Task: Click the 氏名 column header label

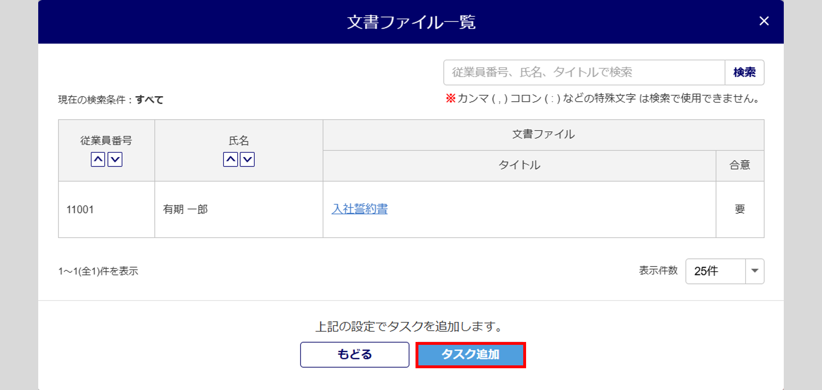Action: (239, 140)
